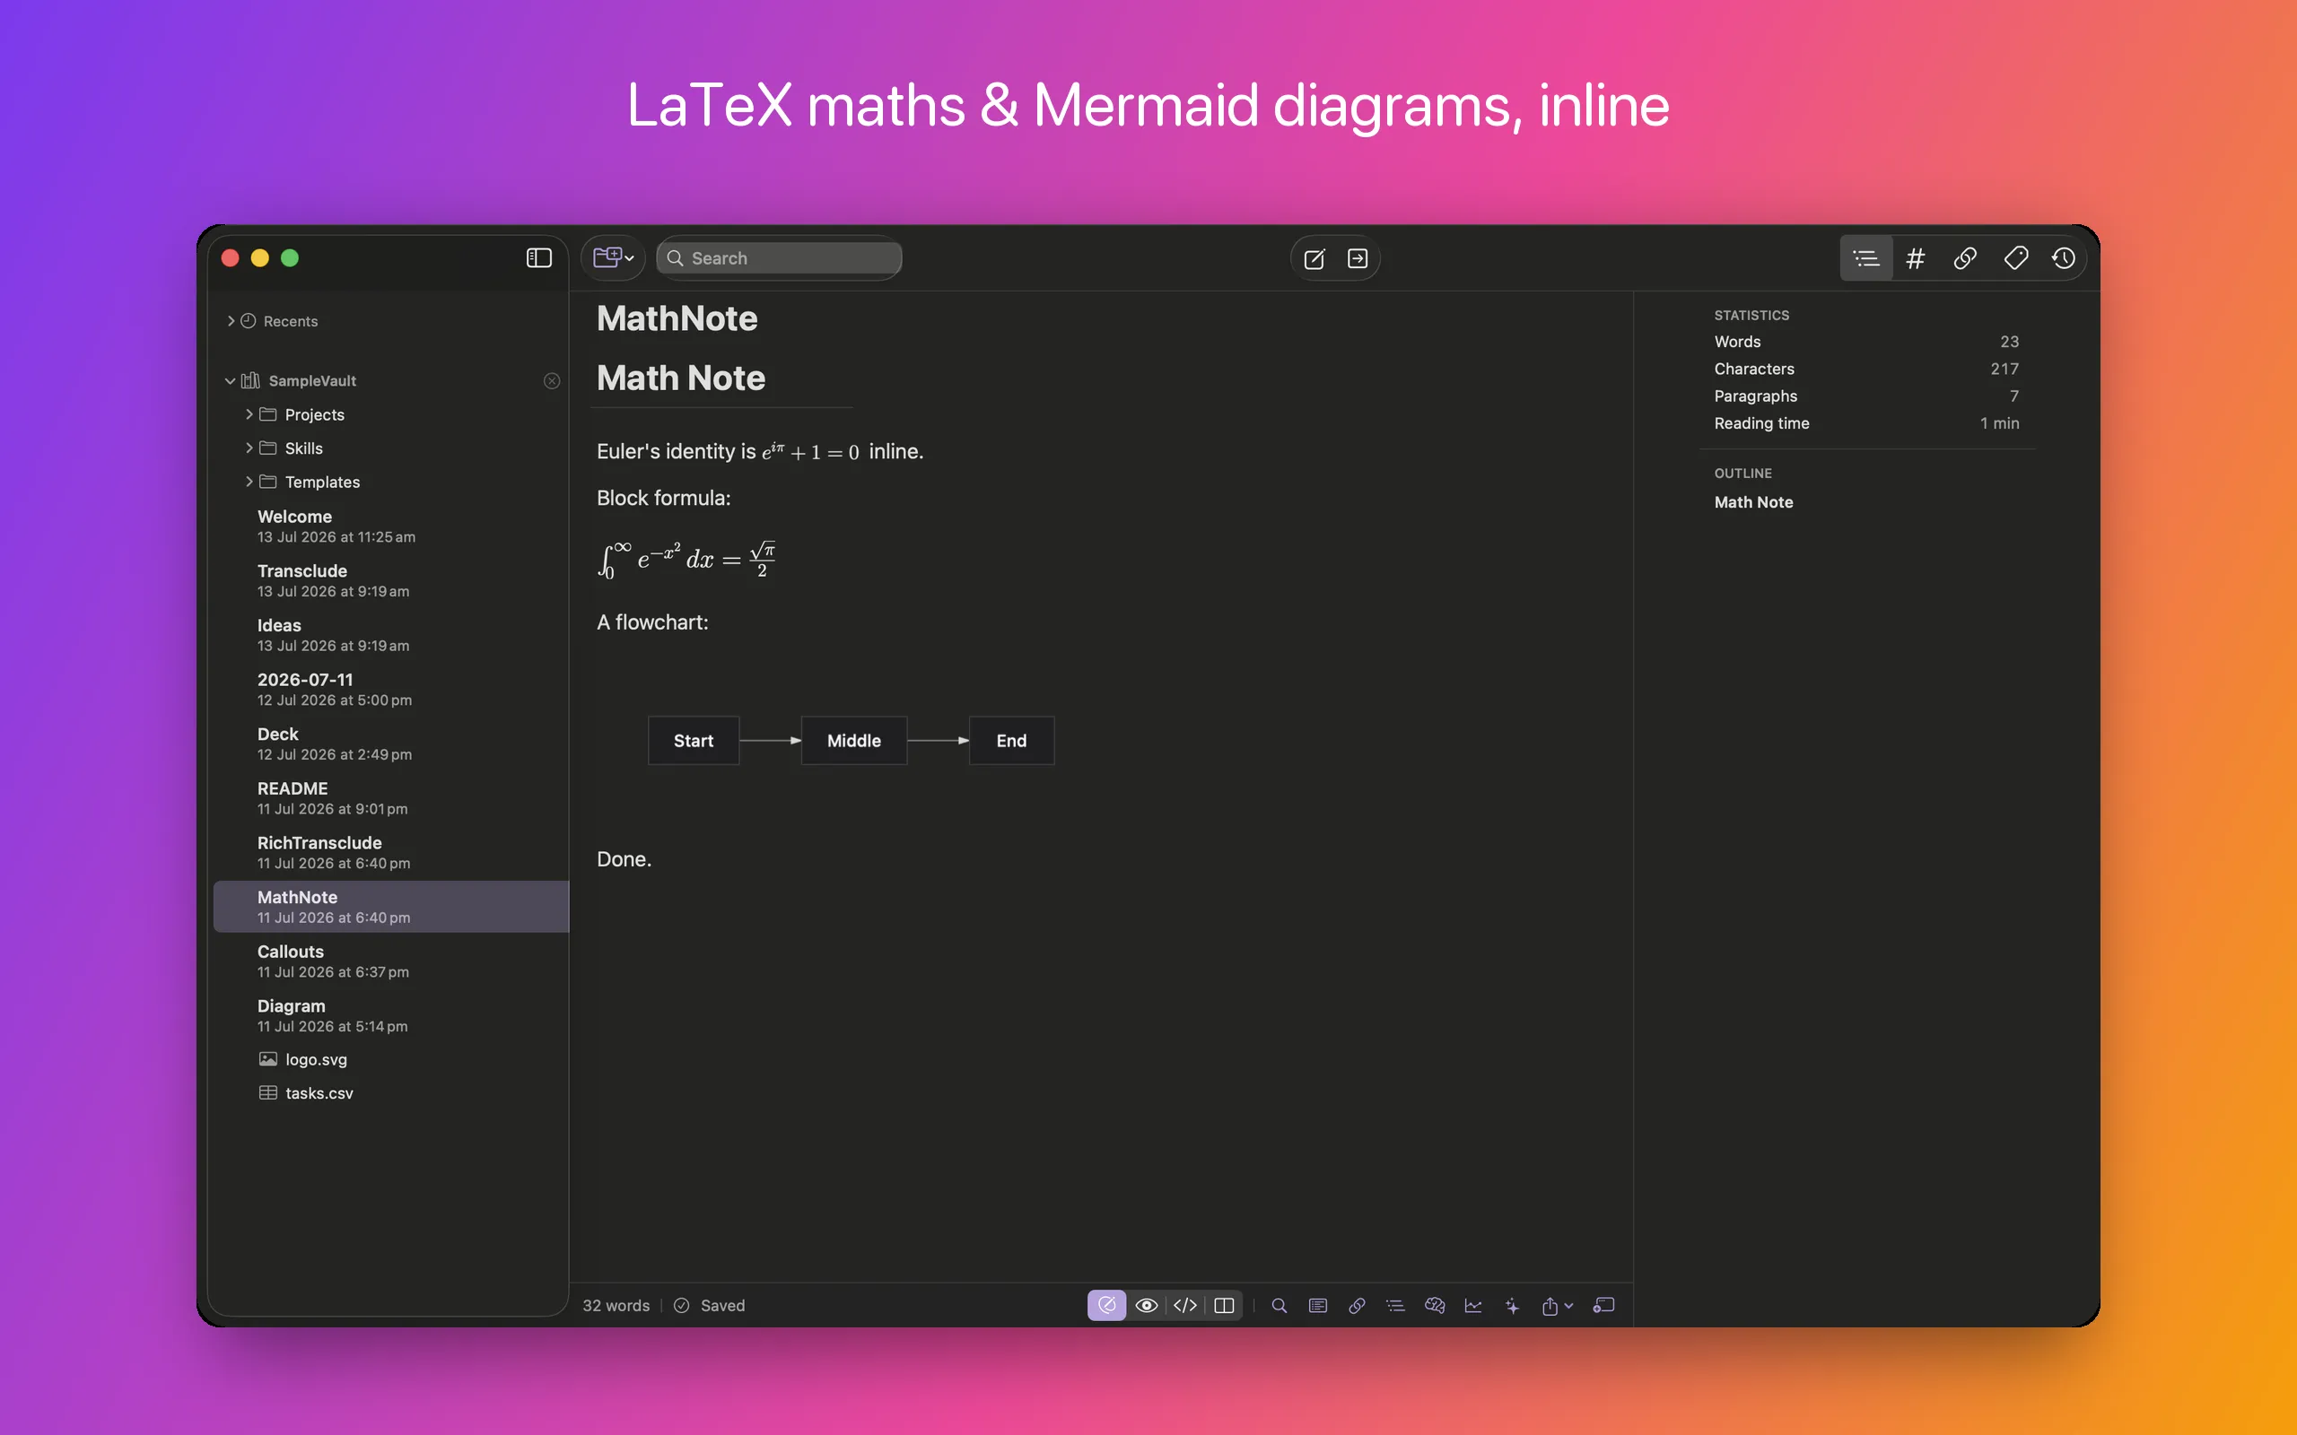Screen dimensions: 2297x1435
Task: Open the 2026-07-11 daily note
Action: pyautogui.click(x=391, y=689)
